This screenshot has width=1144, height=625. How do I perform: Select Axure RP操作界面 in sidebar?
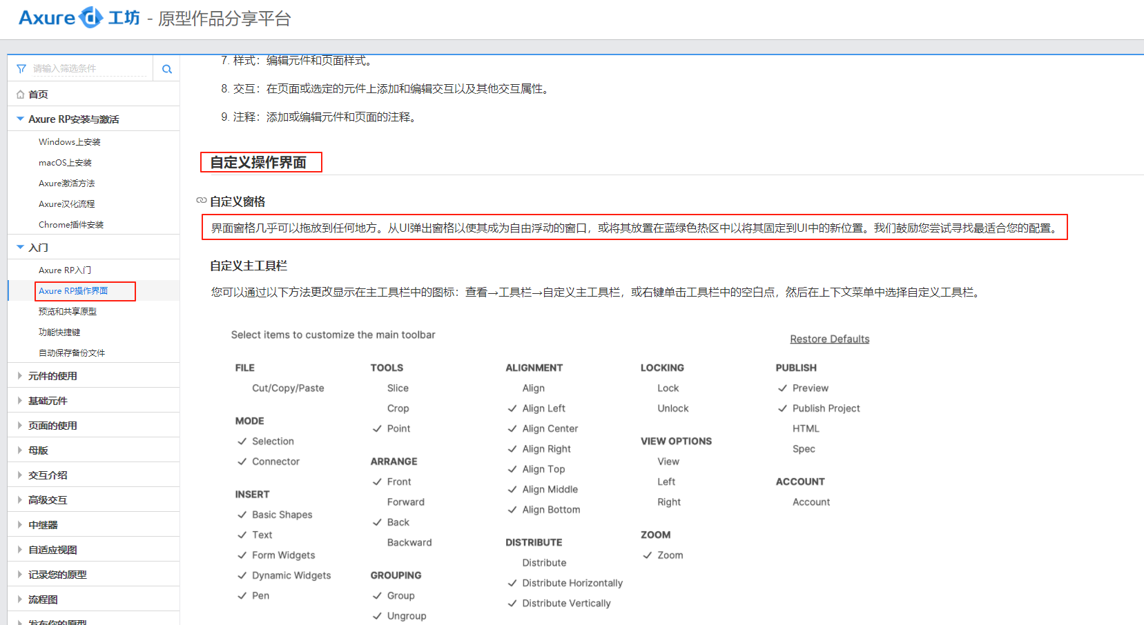pyautogui.click(x=73, y=291)
